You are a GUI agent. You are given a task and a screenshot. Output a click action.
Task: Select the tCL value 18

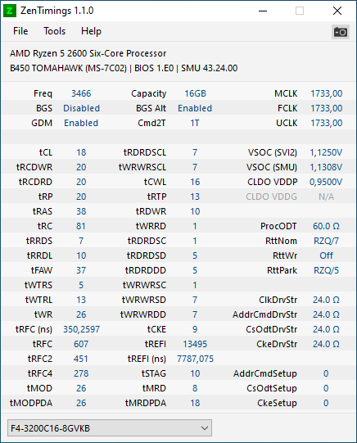[x=81, y=152]
